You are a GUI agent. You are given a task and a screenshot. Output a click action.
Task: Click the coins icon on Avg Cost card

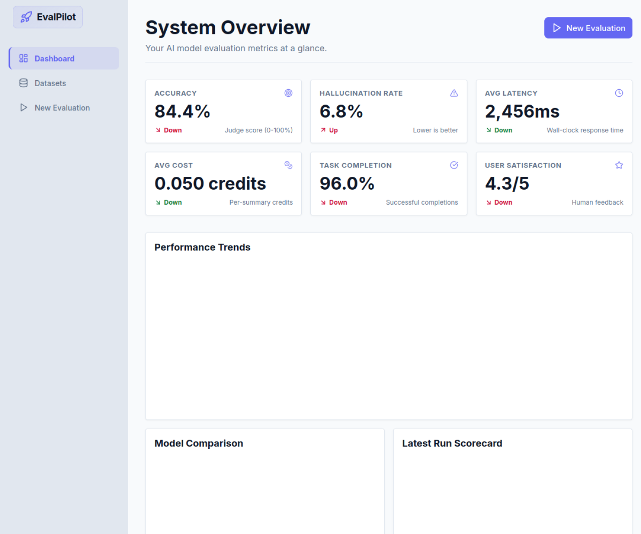pyautogui.click(x=288, y=165)
